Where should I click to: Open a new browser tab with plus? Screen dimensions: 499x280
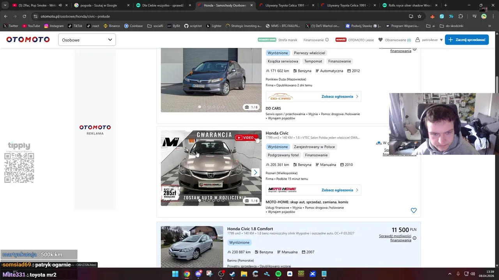pyautogui.click(x=446, y=5)
